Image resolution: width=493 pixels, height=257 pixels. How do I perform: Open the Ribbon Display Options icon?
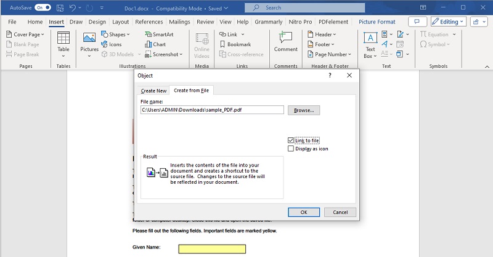(x=423, y=7)
